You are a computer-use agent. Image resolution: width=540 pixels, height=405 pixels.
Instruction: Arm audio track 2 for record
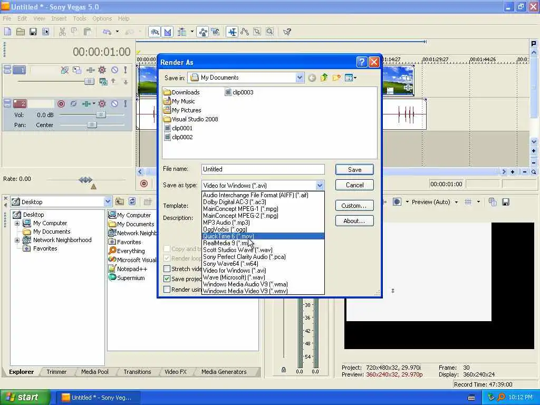point(61,104)
